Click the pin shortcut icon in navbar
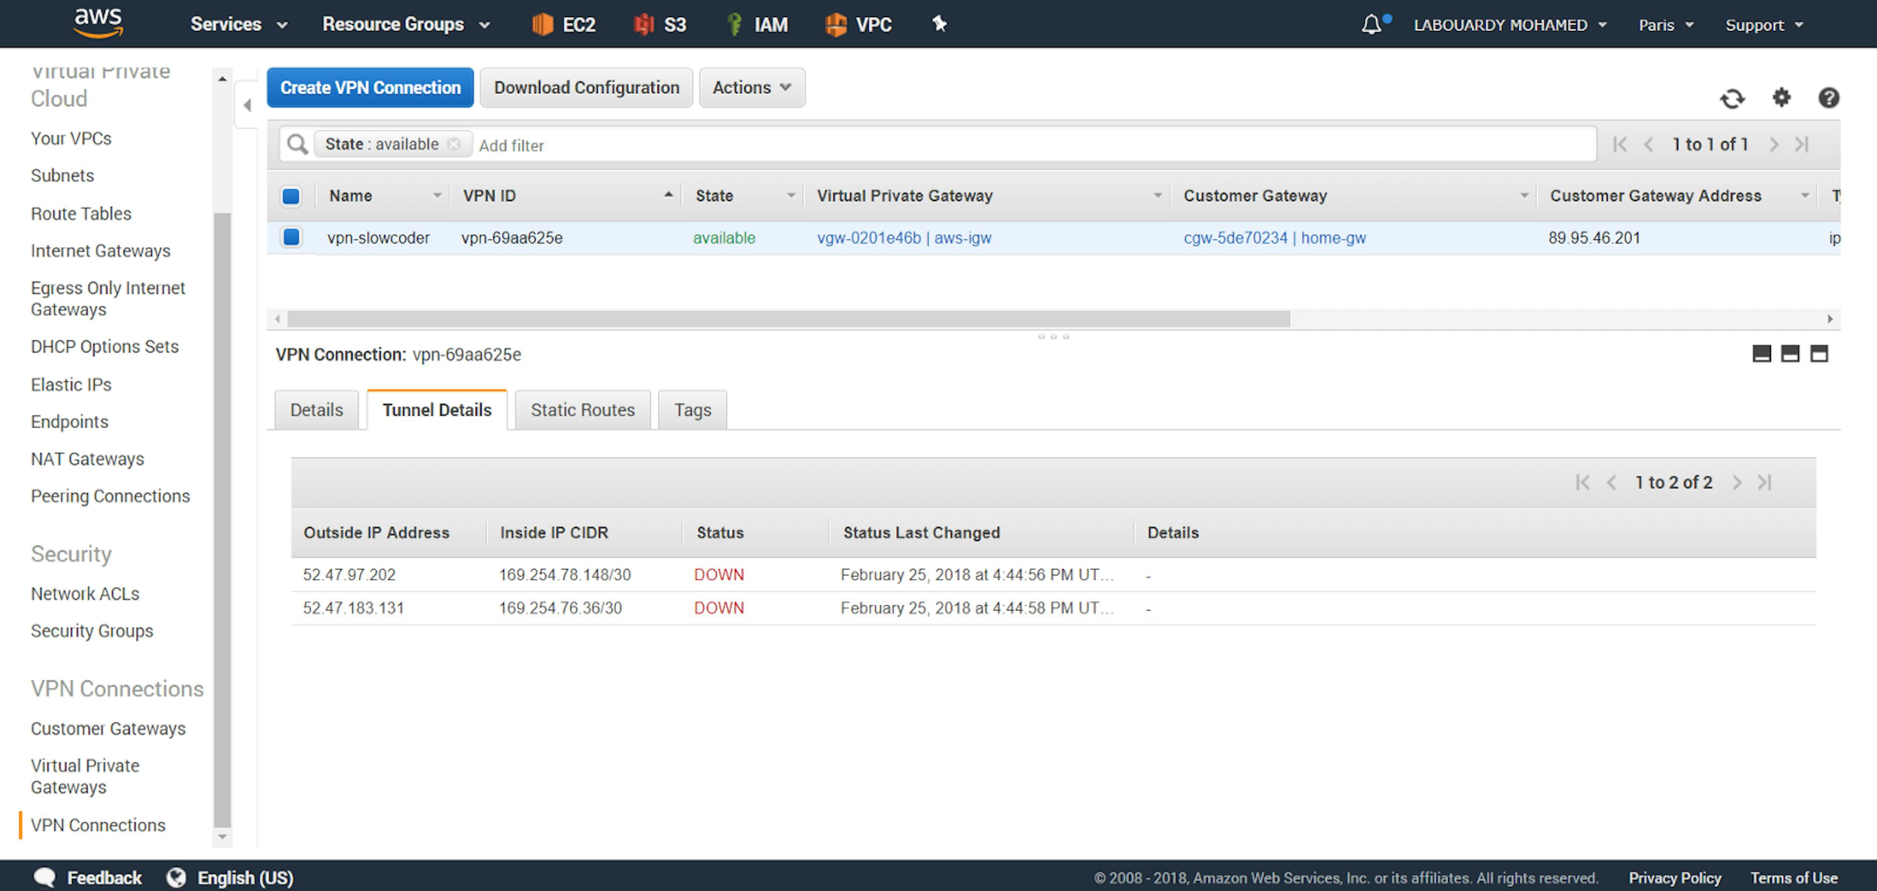The image size is (1877, 891). [x=939, y=24]
